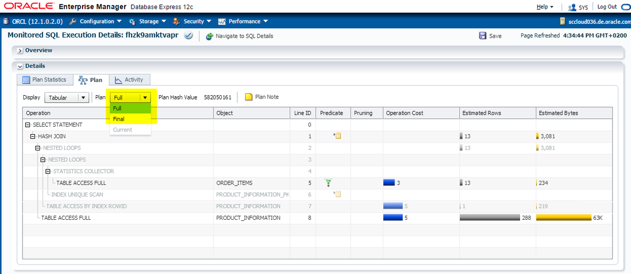Click the Predicate column header

click(333, 113)
